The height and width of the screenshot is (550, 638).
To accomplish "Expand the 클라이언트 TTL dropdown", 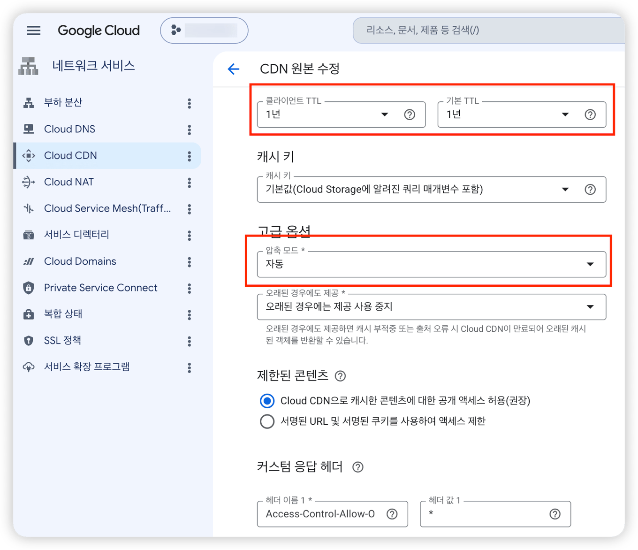I will point(385,115).
